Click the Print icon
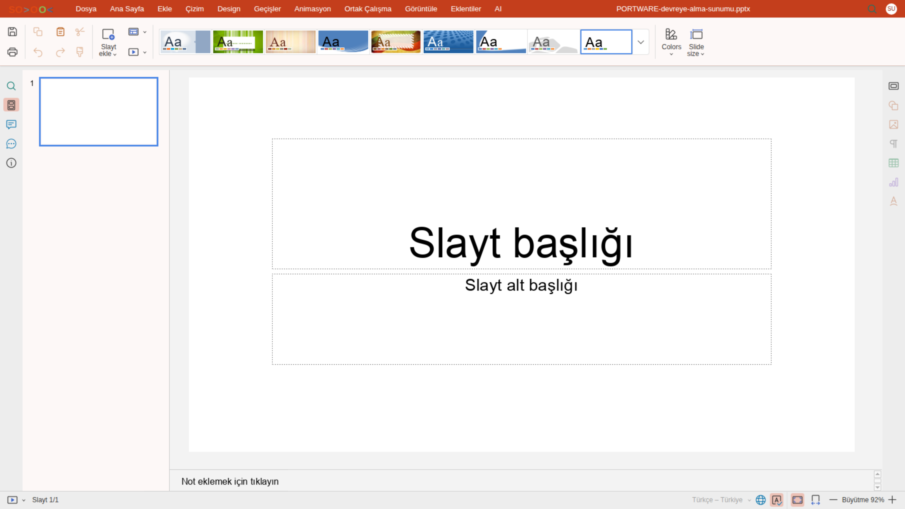The image size is (905, 509). 12,52
